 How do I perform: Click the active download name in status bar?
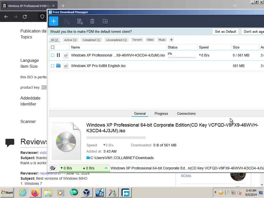tap(187, 168)
